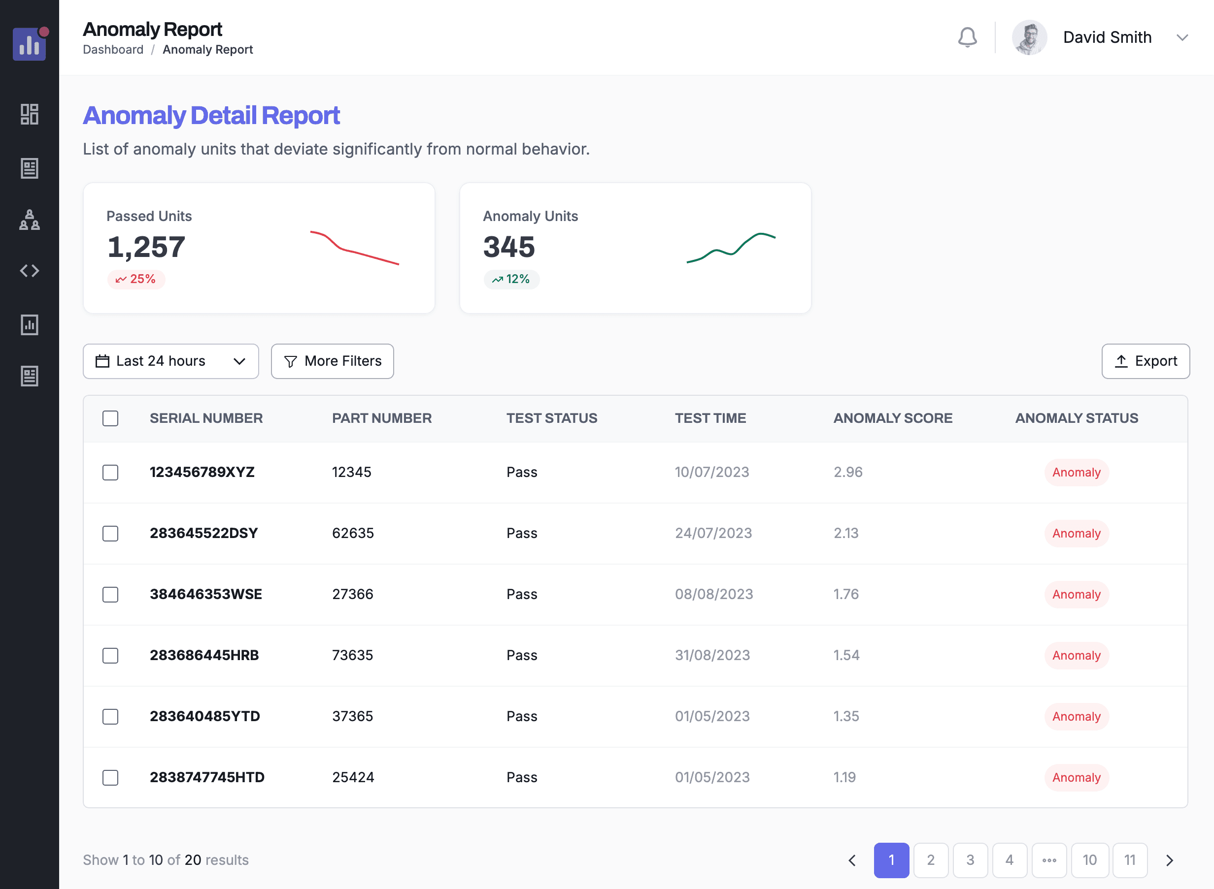Open the bar chart report sidebar icon
The width and height of the screenshot is (1214, 889).
(29, 325)
